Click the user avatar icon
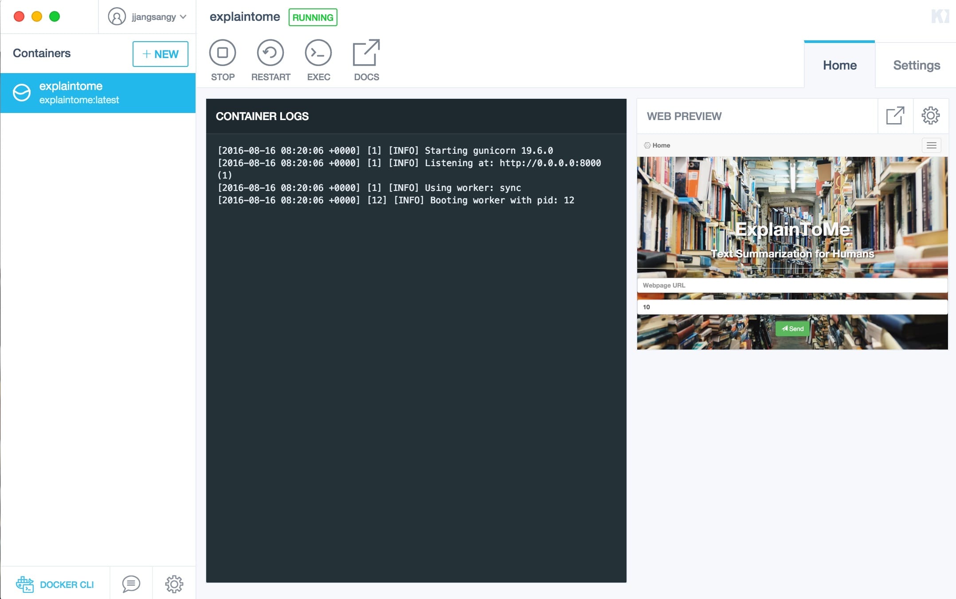 click(x=117, y=17)
